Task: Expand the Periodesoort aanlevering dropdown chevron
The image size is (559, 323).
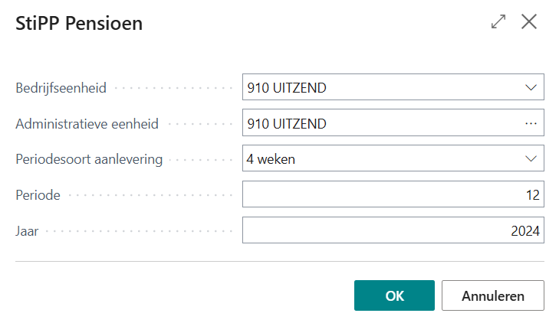Action: (531, 159)
